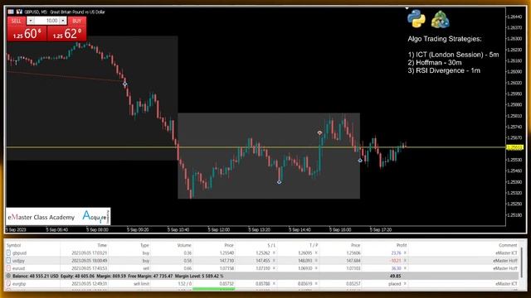Sort trades by Profit column header
This screenshot has height=298, width=531.
[402, 245]
